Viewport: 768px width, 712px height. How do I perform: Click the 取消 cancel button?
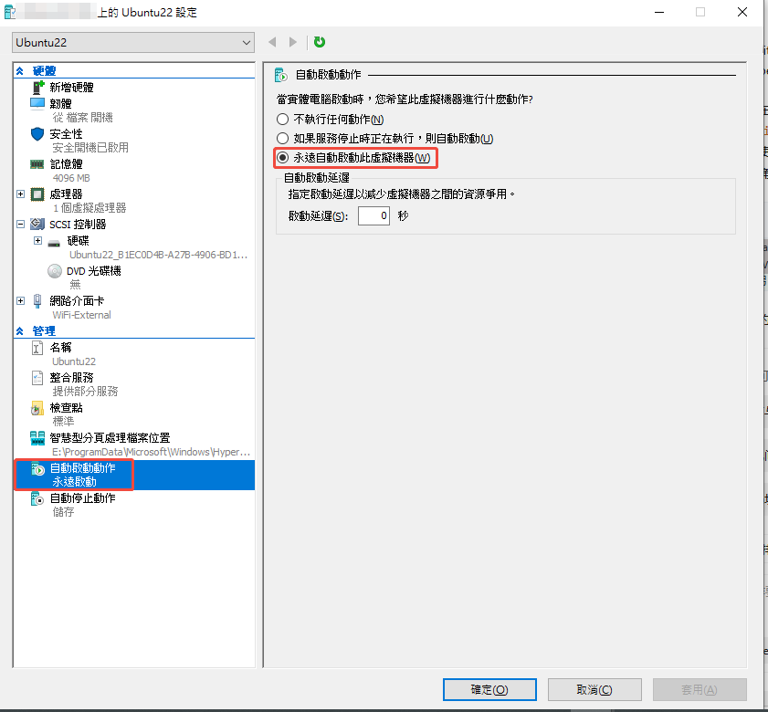coord(594,689)
